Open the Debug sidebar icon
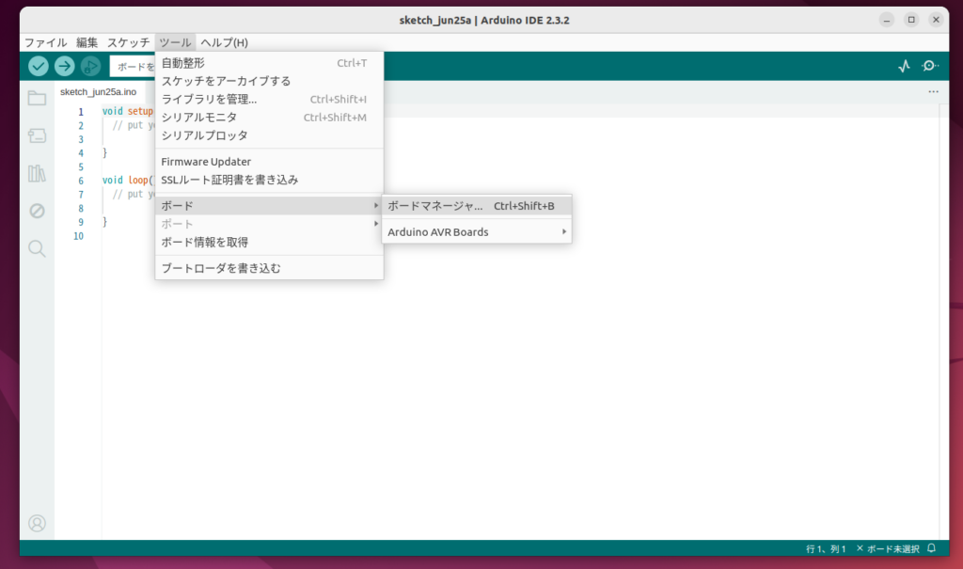The image size is (963, 569). (37, 211)
